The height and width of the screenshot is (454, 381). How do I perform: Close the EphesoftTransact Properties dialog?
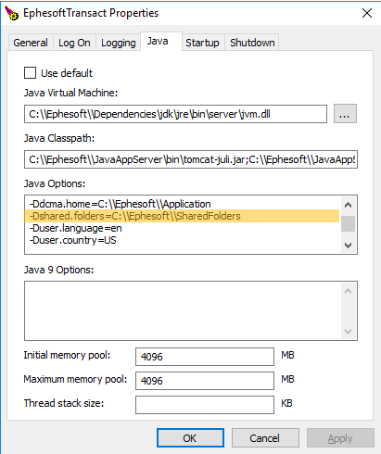[x=367, y=13]
